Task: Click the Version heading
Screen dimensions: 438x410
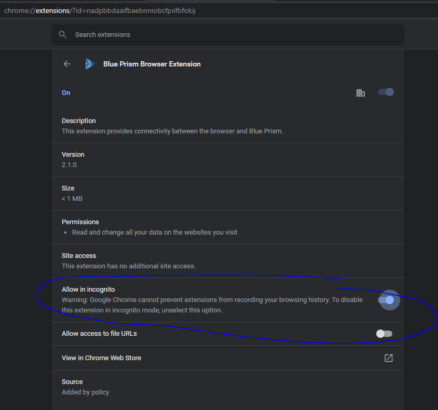Action: click(x=73, y=155)
